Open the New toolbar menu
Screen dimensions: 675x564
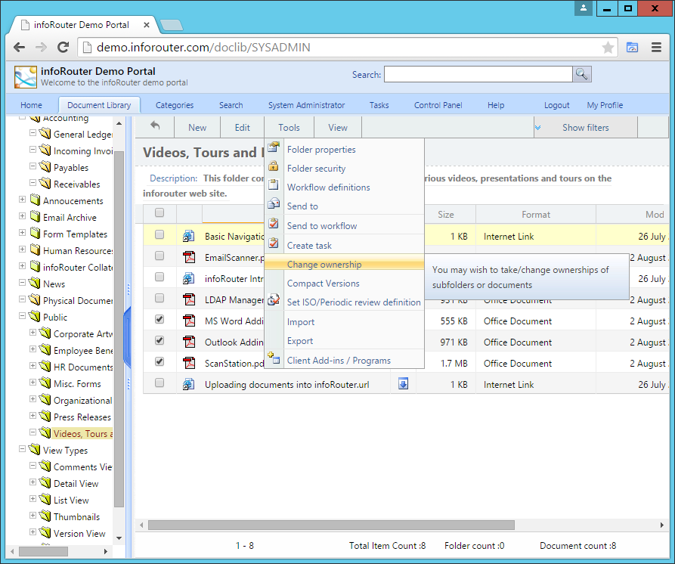click(x=197, y=128)
